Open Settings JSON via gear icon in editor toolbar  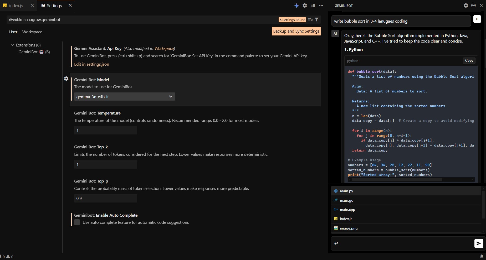point(305,6)
